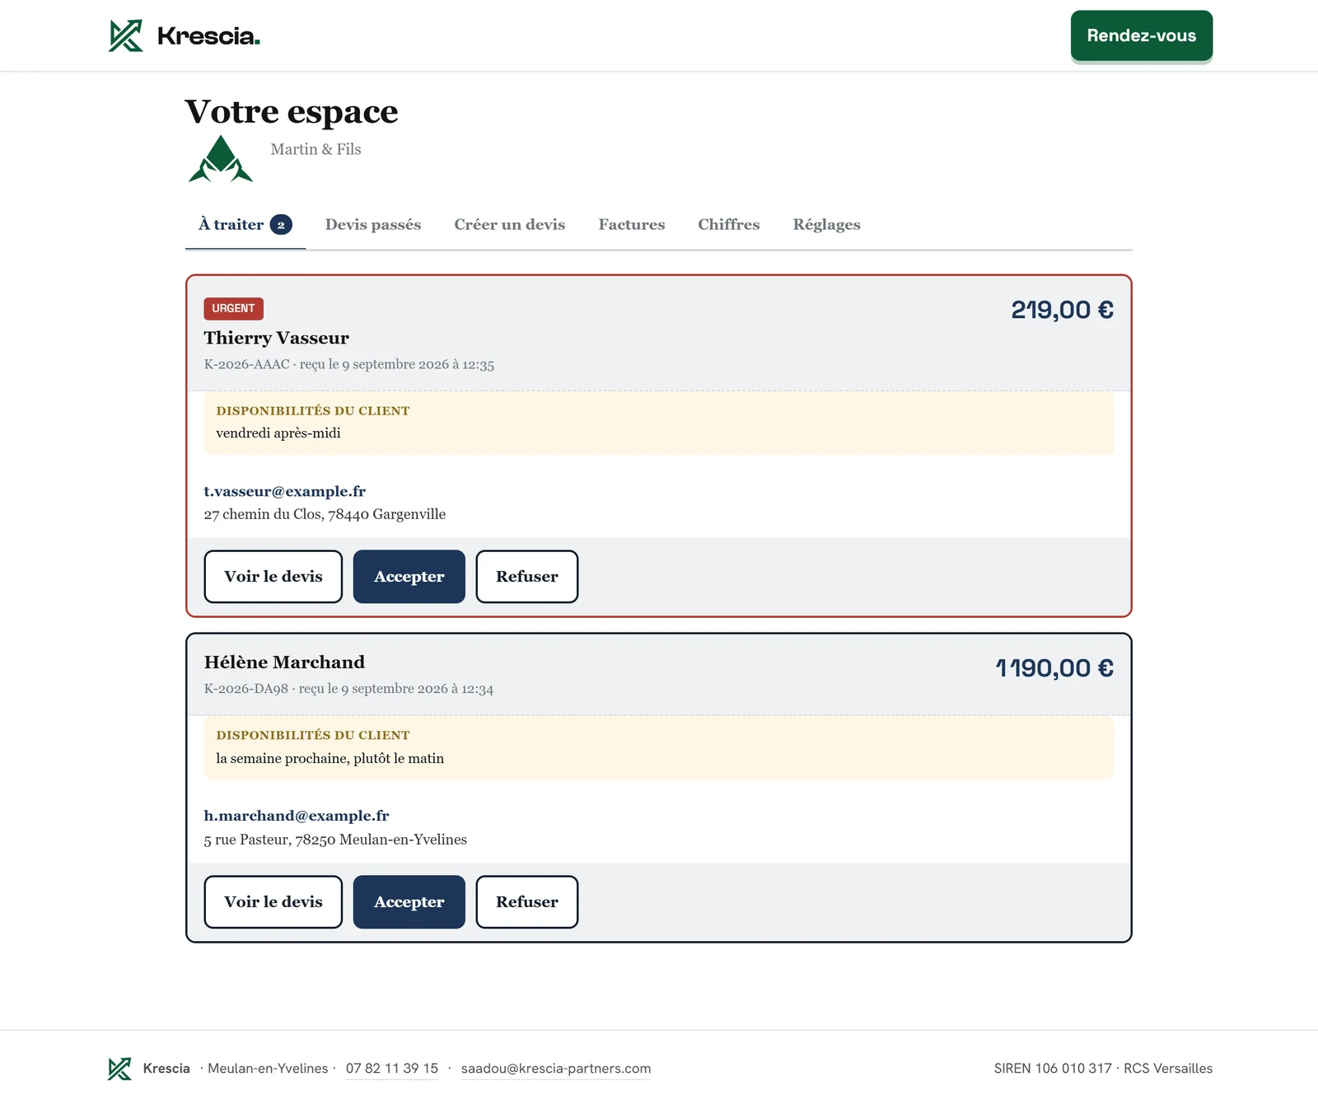Click reference K-2026-DA98 received line
Viewport: 1318px width, 1109px height.
coord(348,689)
